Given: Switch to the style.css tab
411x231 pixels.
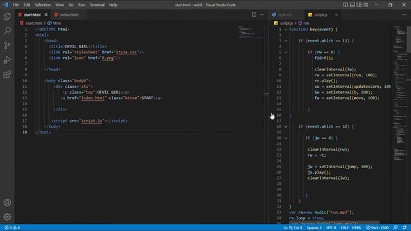Looking at the screenshot, I should (x=285, y=15).
